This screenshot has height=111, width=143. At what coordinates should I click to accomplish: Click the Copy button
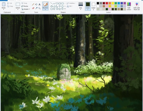click(10, 6)
